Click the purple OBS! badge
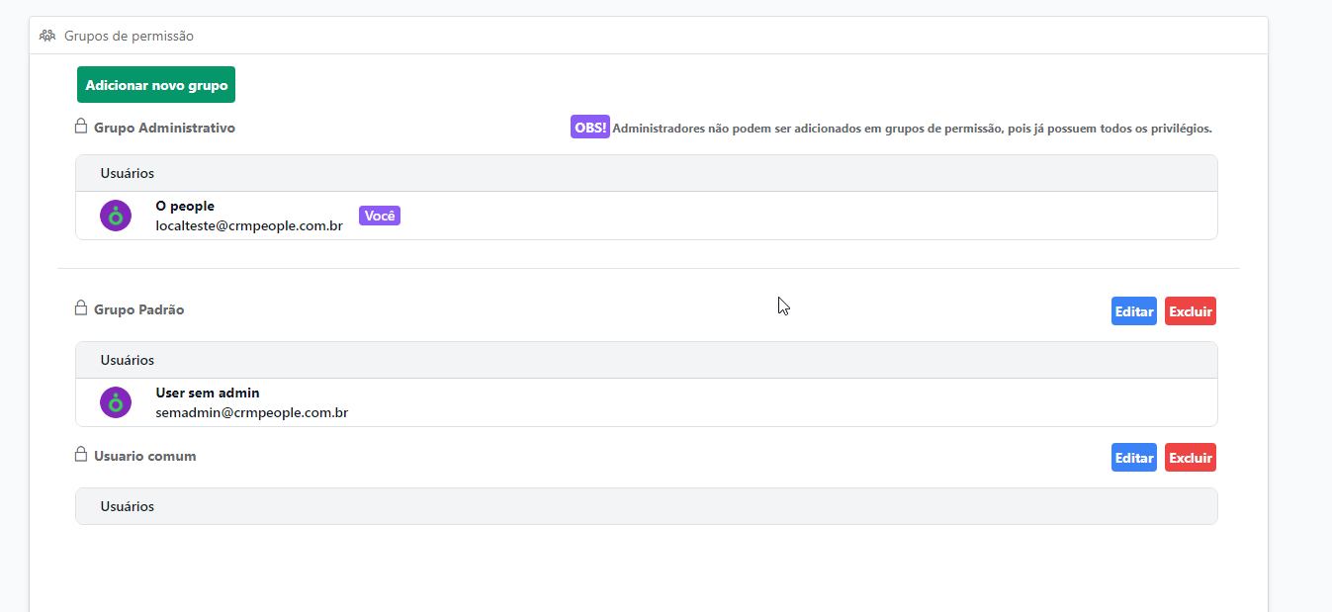 589,128
